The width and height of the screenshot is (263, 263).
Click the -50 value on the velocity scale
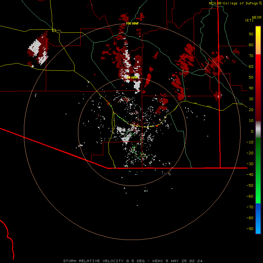click(x=250, y=185)
